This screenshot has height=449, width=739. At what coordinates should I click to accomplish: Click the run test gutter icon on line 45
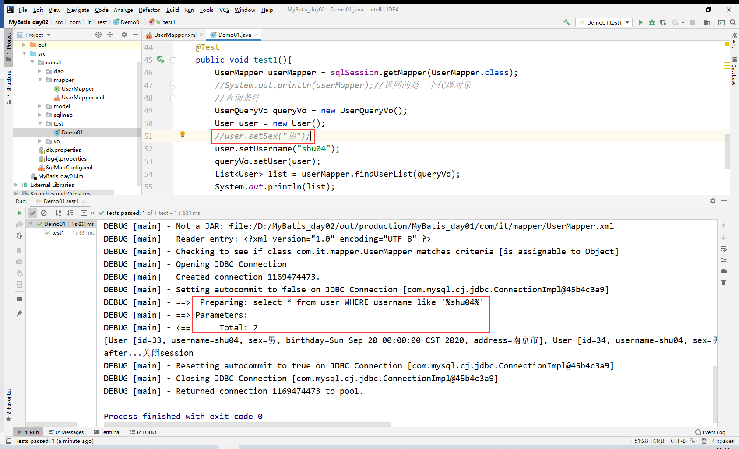click(160, 60)
